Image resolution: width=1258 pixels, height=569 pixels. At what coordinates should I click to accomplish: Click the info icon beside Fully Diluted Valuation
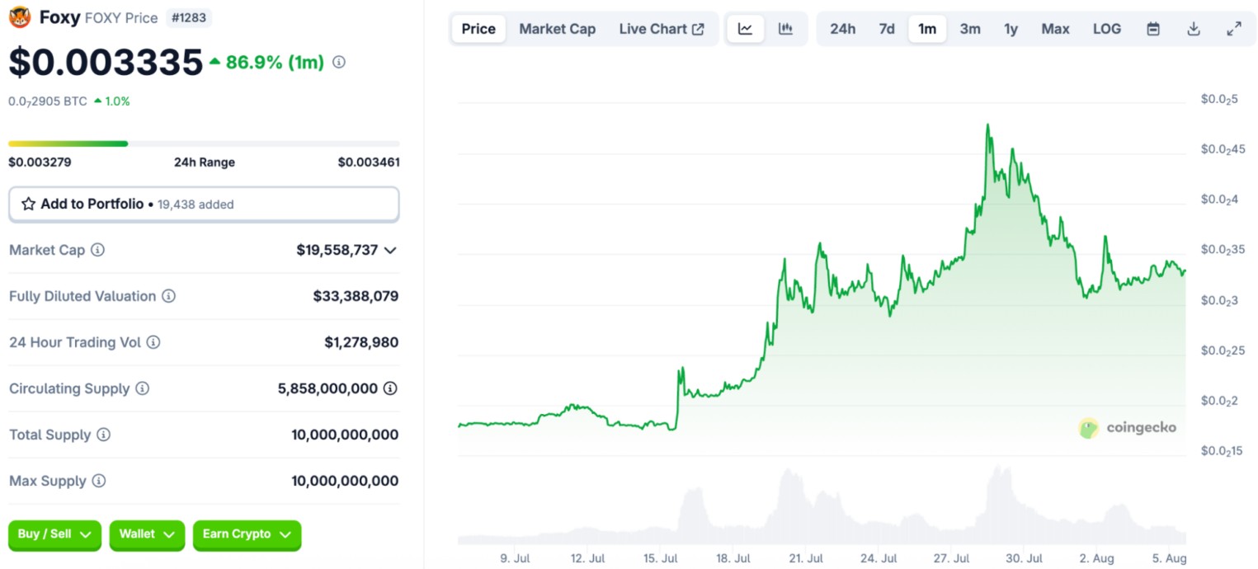pos(168,296)
